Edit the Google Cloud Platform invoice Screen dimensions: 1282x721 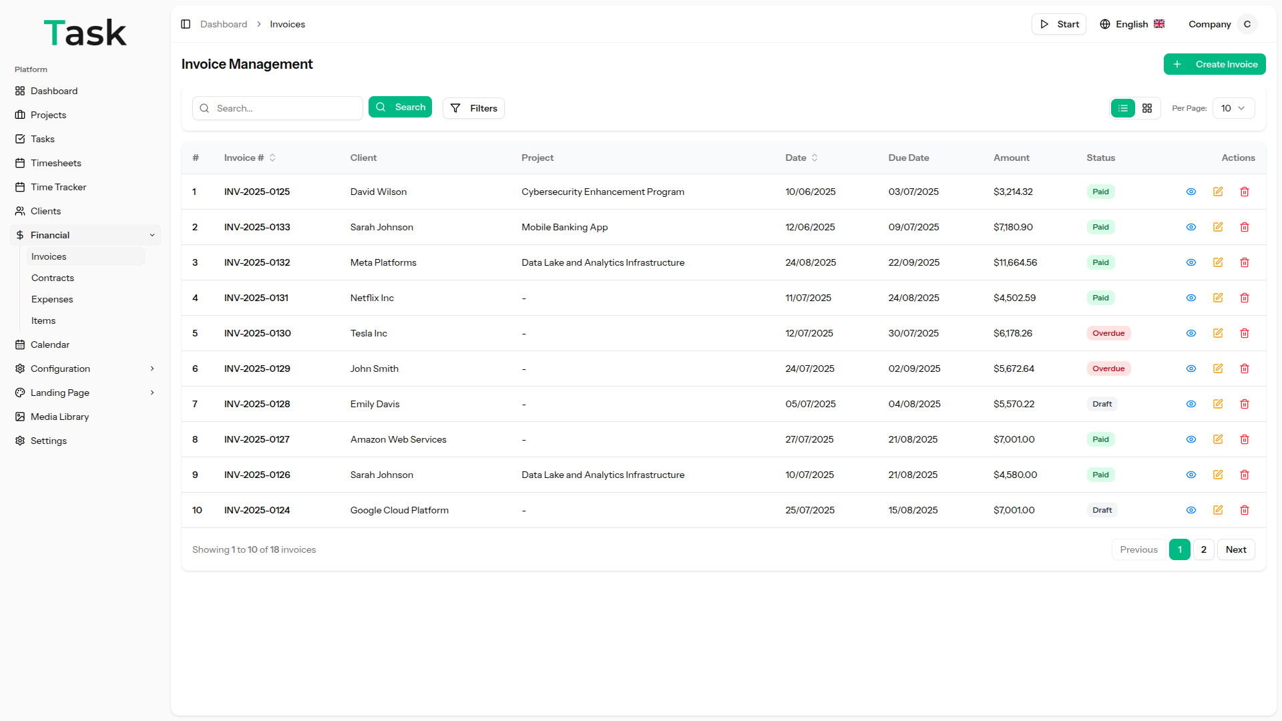tap(1218, 510)
